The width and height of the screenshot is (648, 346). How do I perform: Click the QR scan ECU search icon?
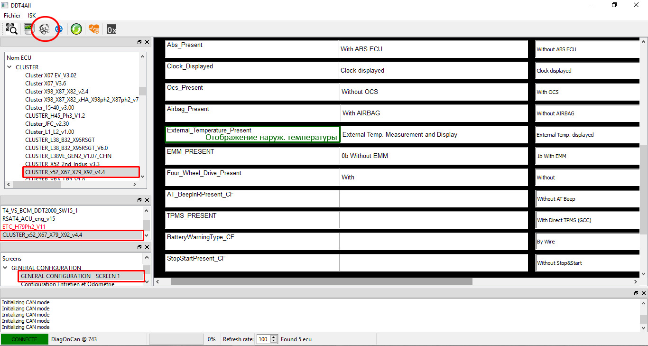click(11, 29)
